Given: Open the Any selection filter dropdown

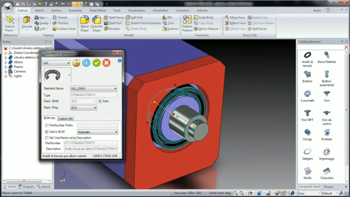Looking at the screenshot, I should coord(309,193).
